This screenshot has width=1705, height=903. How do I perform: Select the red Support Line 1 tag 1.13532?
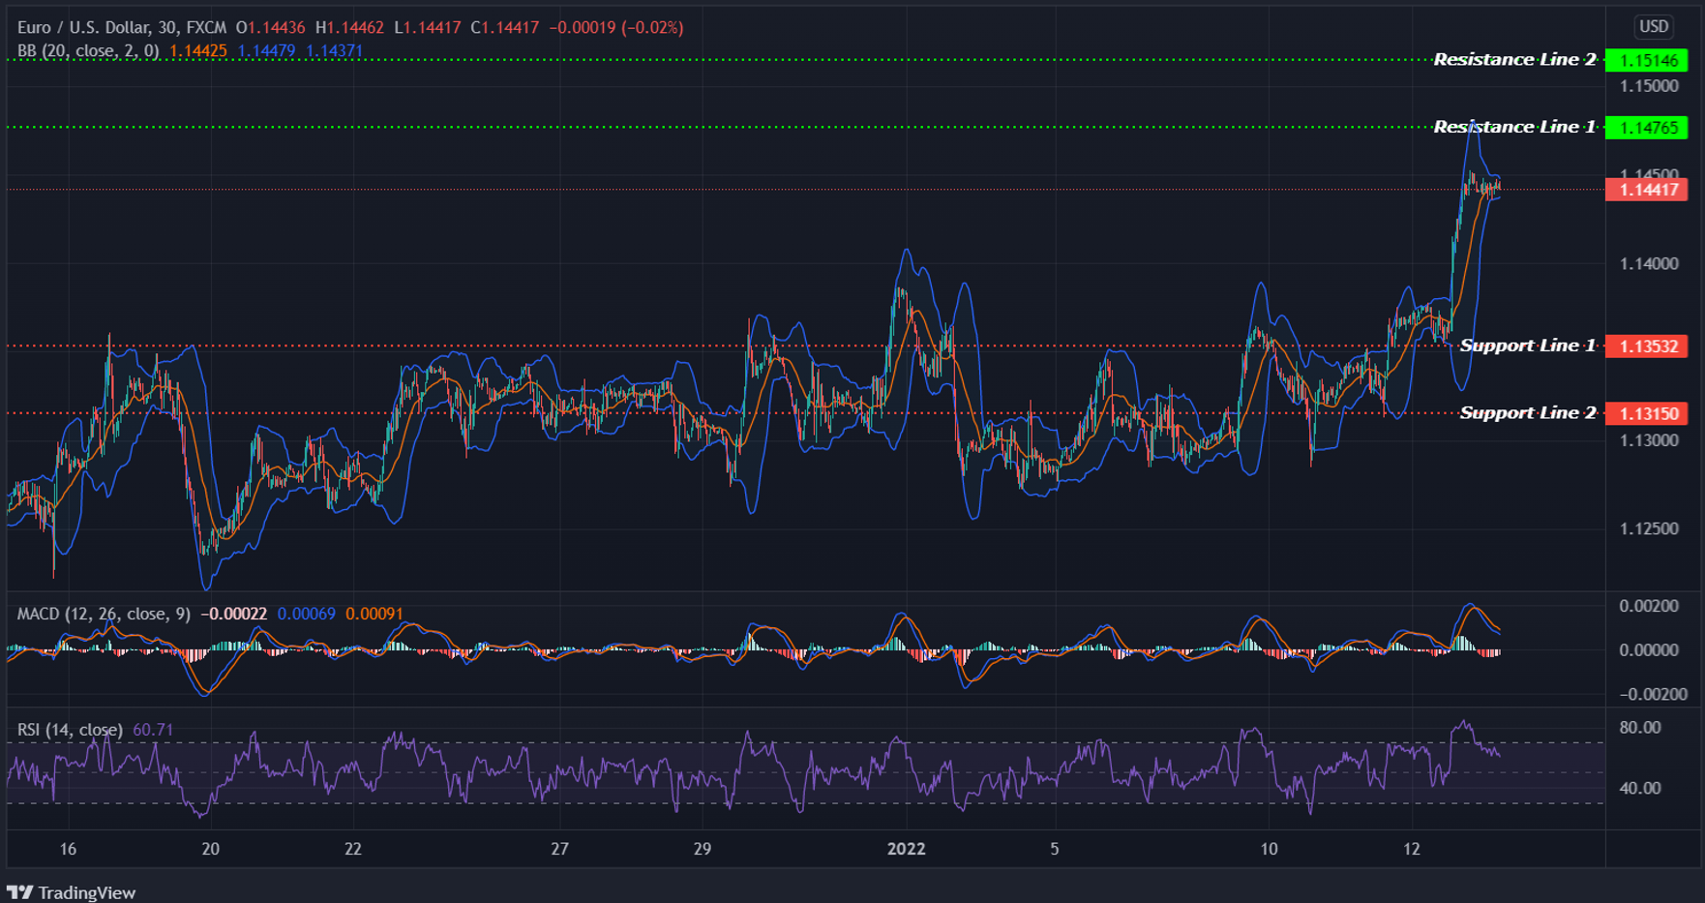1650,346
